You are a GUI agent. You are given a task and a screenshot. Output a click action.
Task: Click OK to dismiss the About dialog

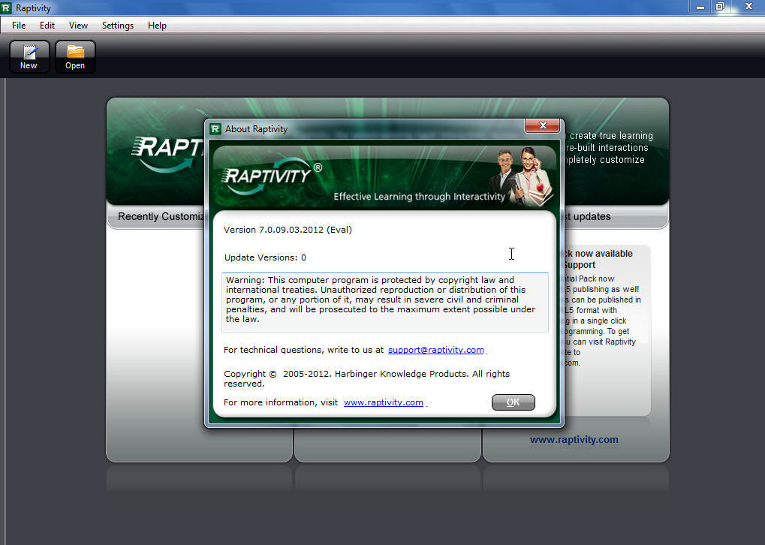coord(513,402)
